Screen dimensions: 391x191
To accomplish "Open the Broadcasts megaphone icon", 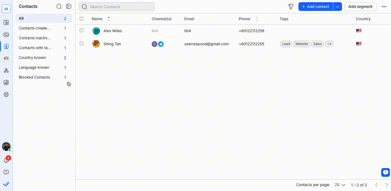I will (x=6, y=58).
